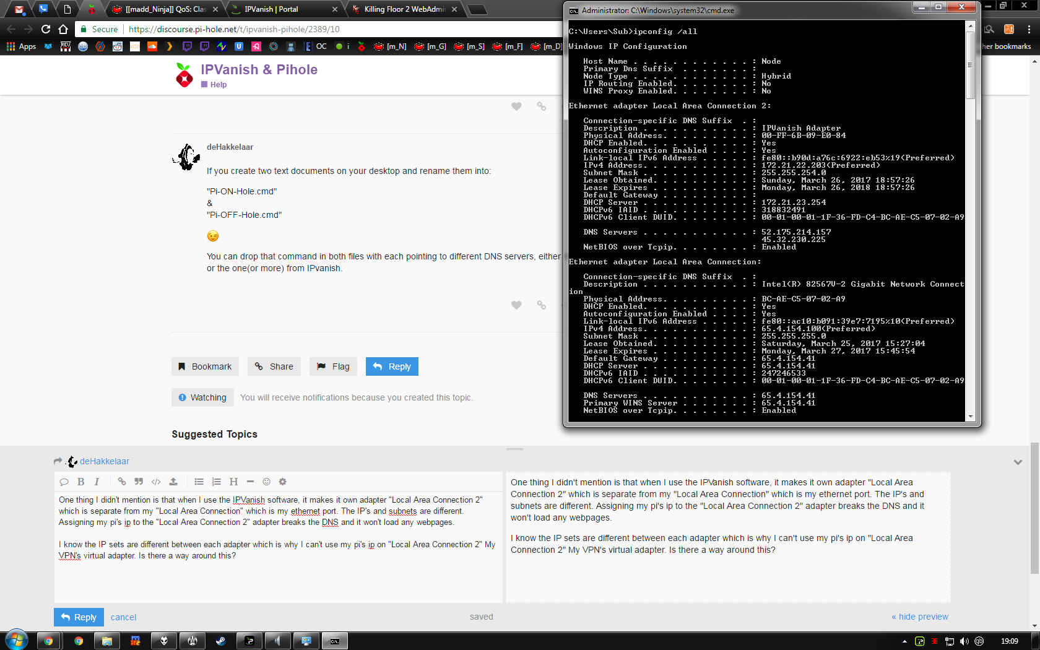
Task: Add a blockquote with the quote icon
Action: pos(139,482)
